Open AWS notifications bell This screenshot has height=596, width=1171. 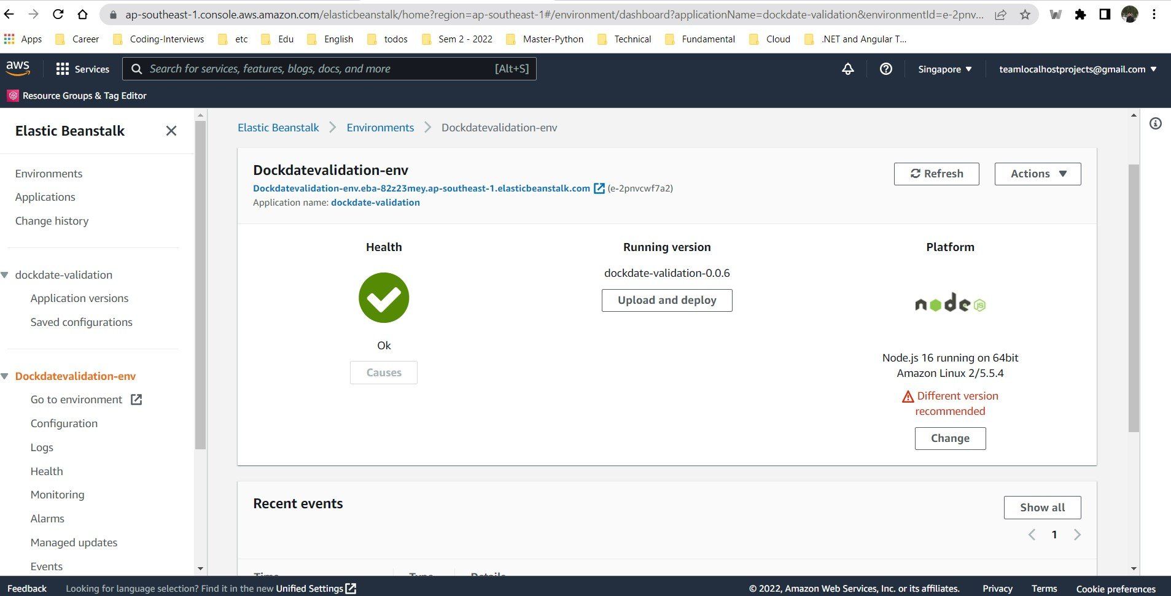tap(847, 69)
